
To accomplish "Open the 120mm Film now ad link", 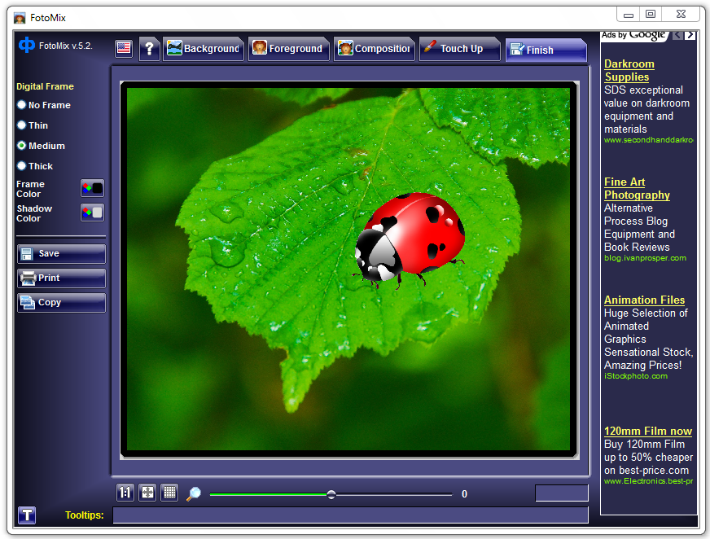I will pyautogui.click(x=648, y=432).
